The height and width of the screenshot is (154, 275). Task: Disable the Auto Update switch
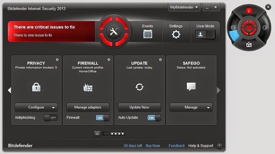(154, 118)
